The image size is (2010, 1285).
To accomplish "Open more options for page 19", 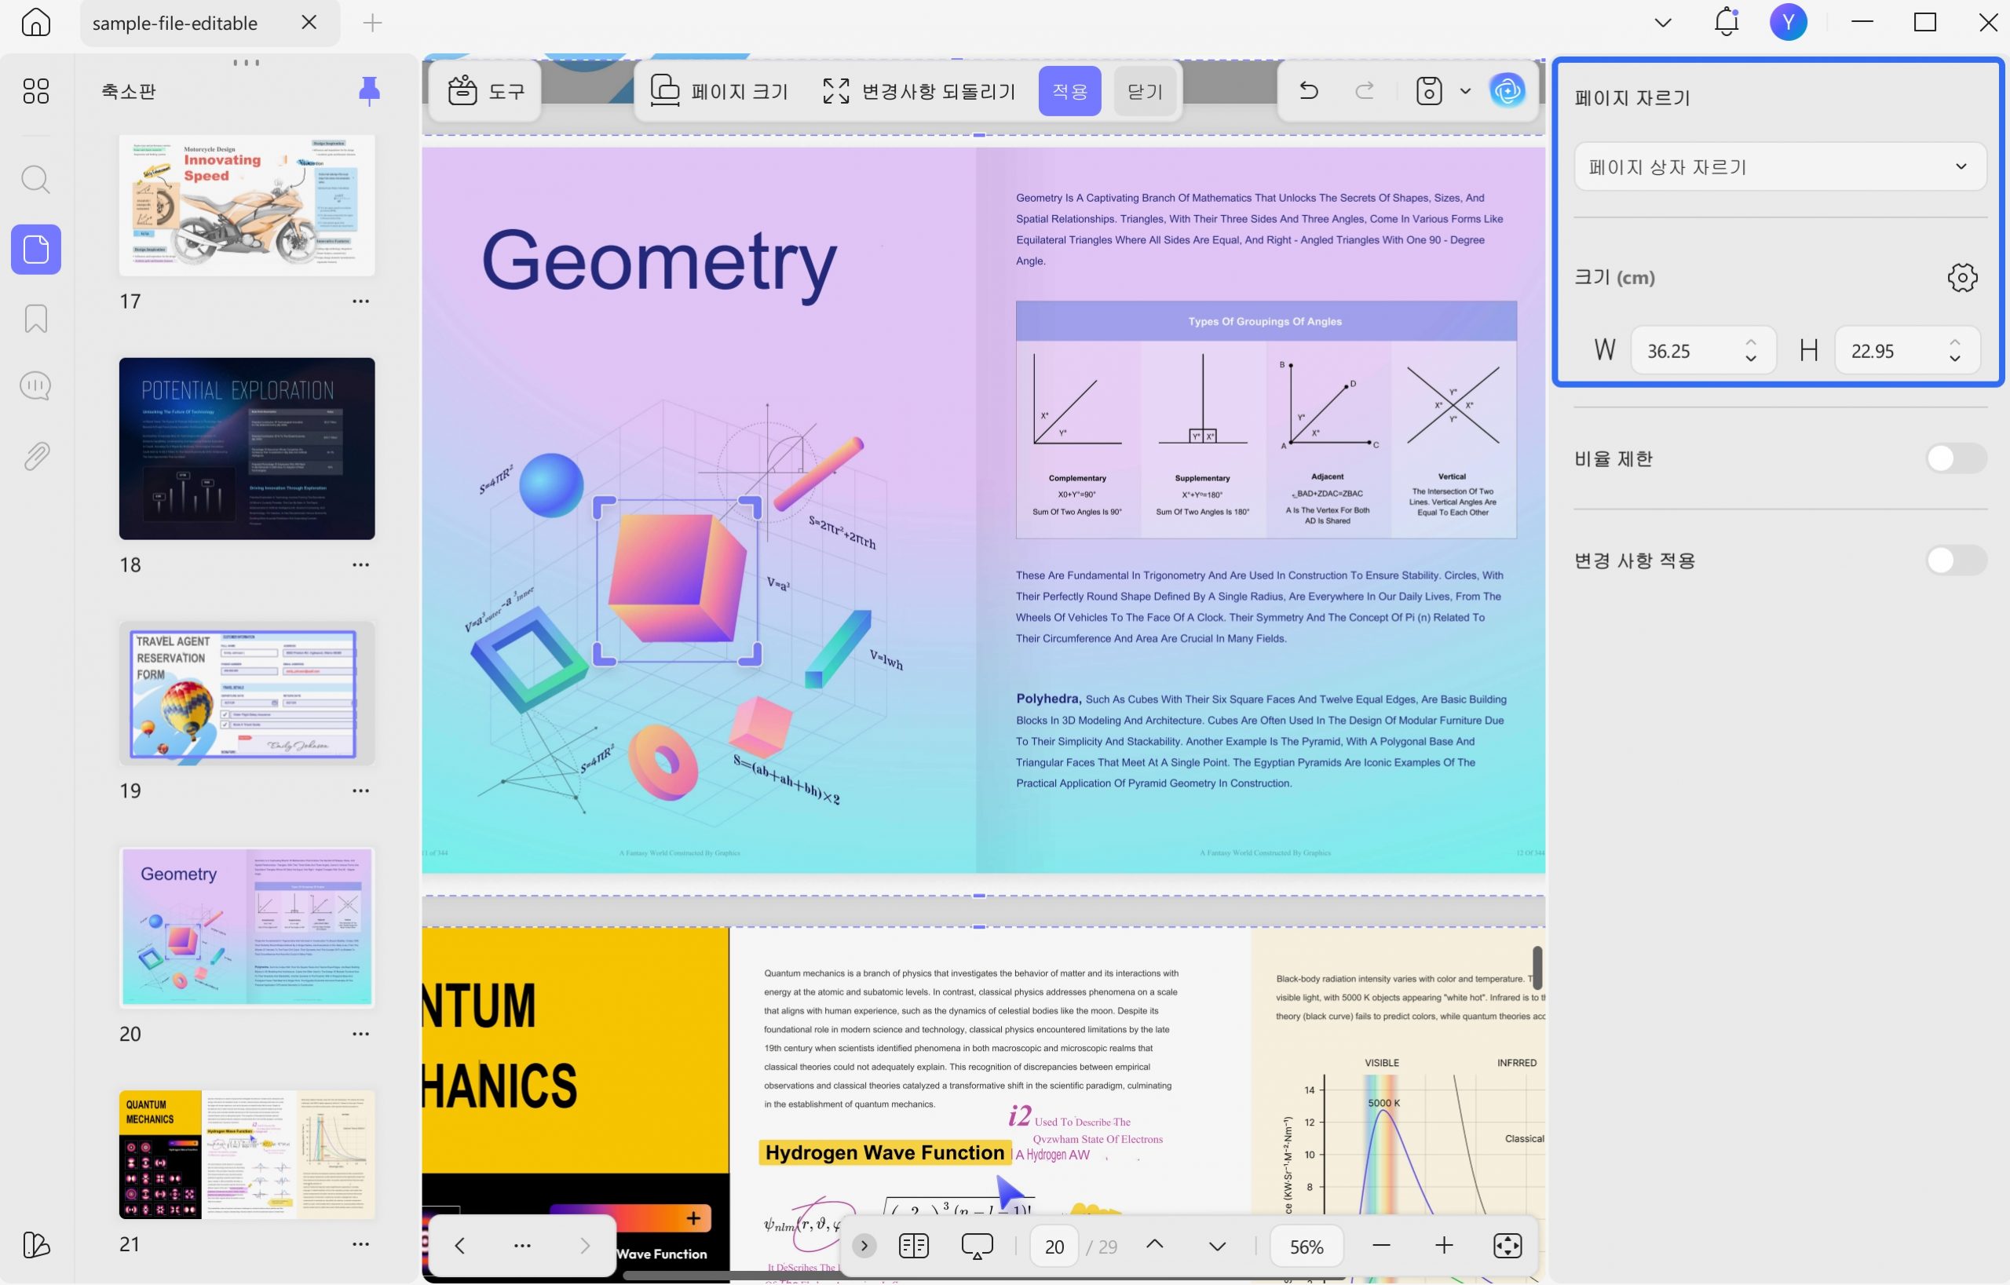I will 360,791.
